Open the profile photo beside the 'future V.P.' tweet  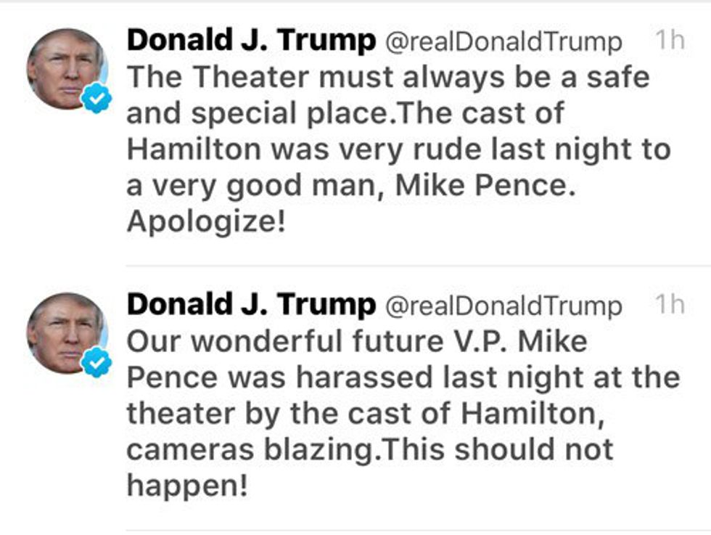tap(64, 334)
